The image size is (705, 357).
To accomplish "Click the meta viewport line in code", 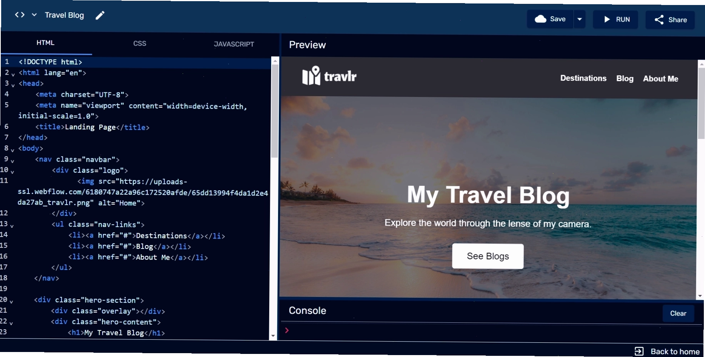I will click(x=133, y=111).
